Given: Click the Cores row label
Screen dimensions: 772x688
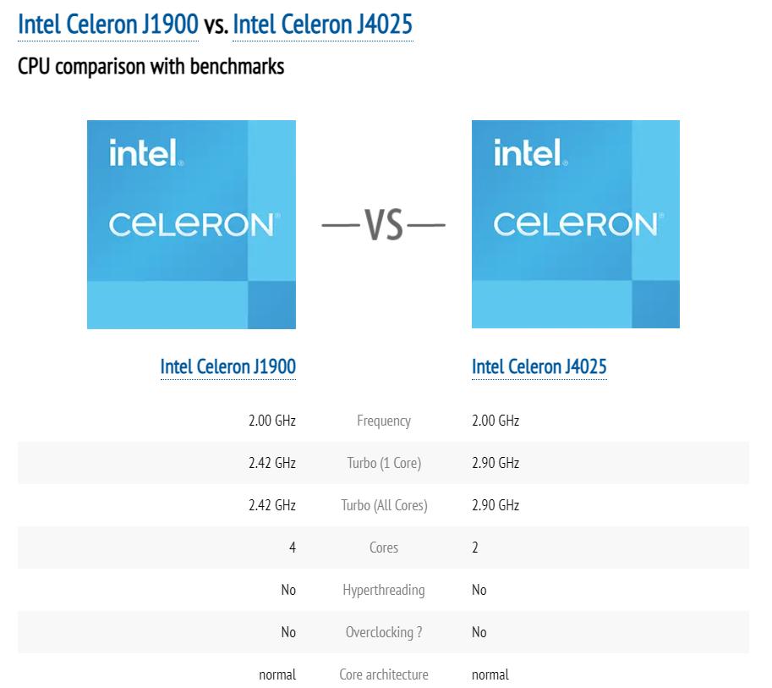Looking at the screenshot, I should [x=384, y=548].
